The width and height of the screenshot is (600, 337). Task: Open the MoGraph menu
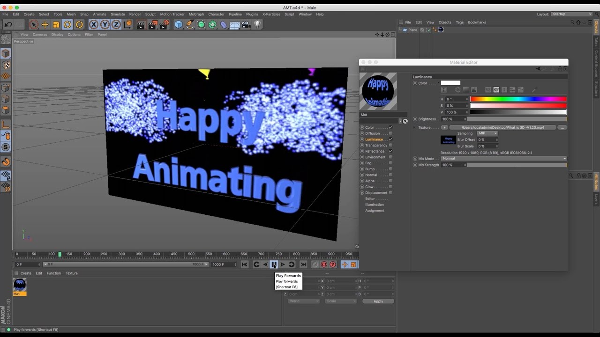pos(196,14)
